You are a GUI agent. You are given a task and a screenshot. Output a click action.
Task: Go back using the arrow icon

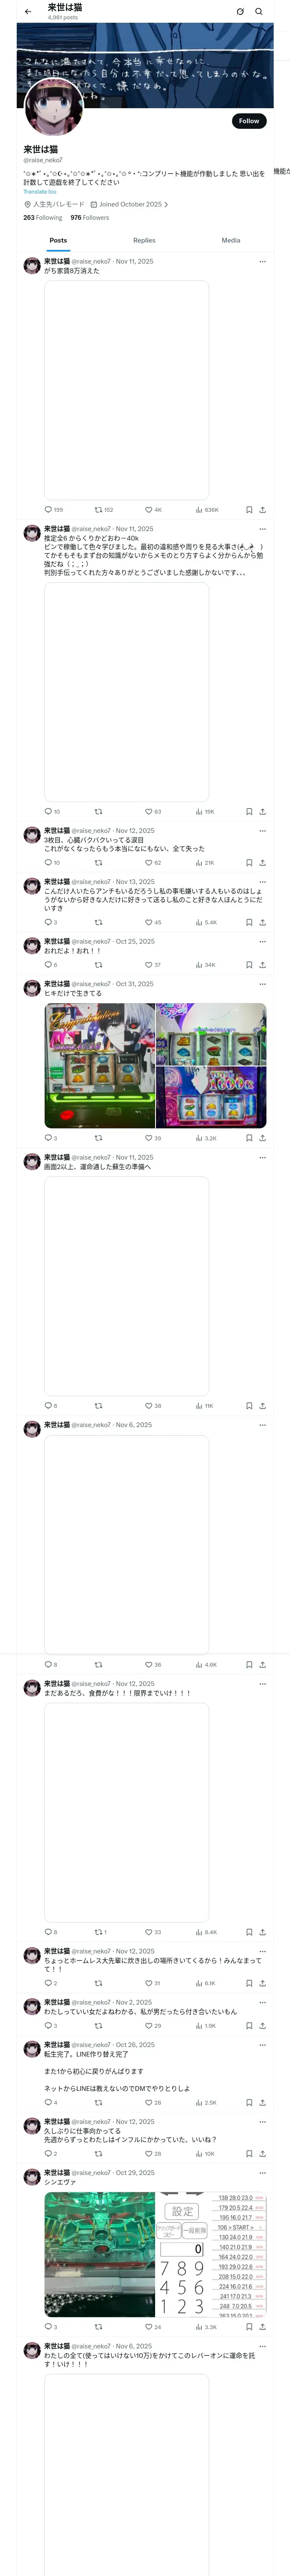point(28,12)
